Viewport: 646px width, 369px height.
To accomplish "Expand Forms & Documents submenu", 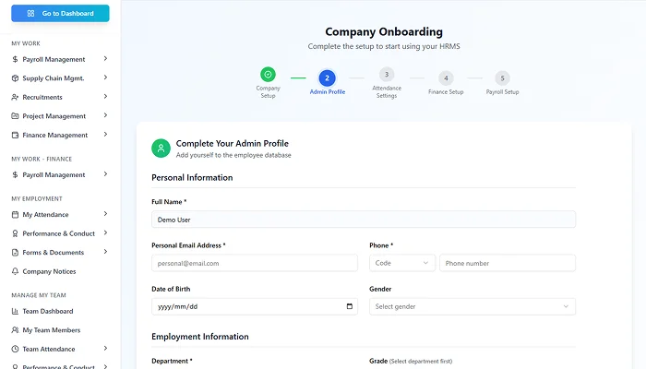I will point(106,252).
